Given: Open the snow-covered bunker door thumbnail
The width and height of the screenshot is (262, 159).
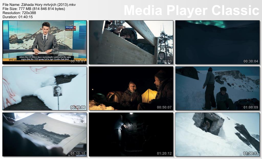Looking at the screenshot, I should click(x=217, y=134).
